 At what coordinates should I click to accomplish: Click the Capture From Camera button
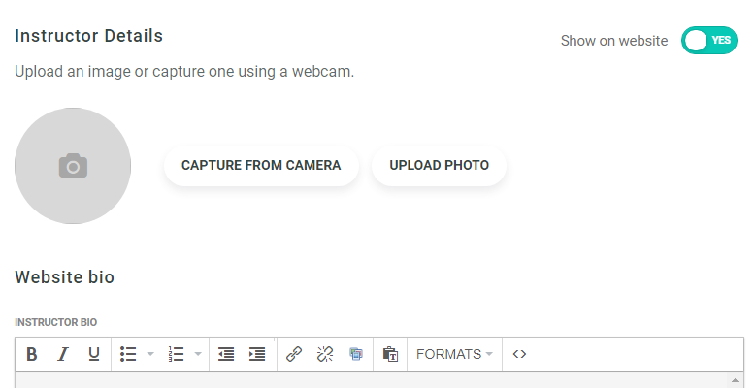click(261, 166)
